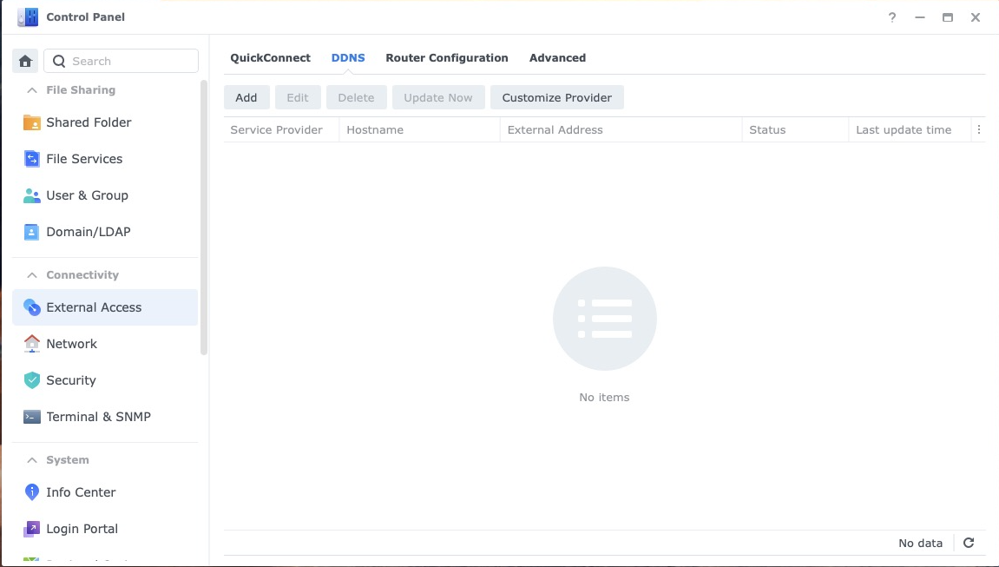Refresh the DDNS list with reload icon
The height and width of the screenshot is (567, 999).
tap(969, 543)
